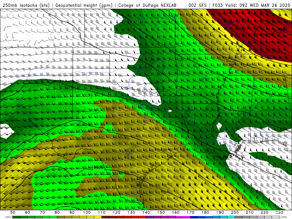Click the legend value 120

(x=116, y=212)
